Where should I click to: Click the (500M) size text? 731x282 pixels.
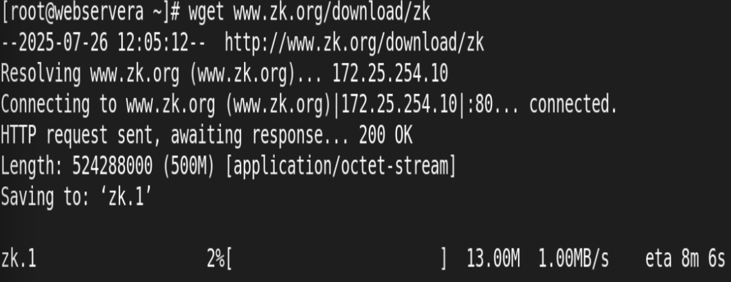tap(188, 167)
